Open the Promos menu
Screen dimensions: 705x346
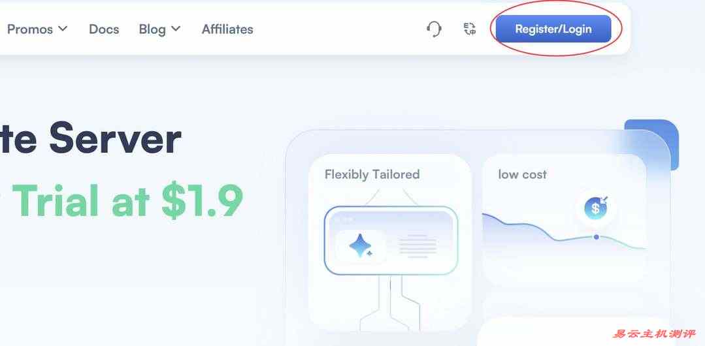(x=37, y=29)
